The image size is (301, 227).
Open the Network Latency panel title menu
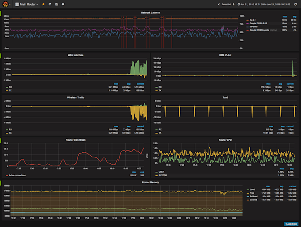[x=150, y=13]
